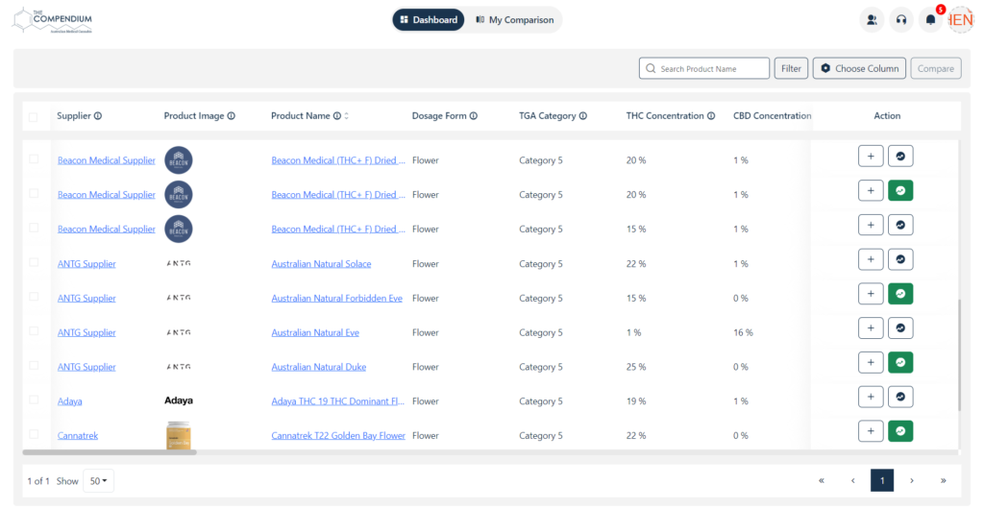Click info icon next to Dosage Form

point(474,116)
